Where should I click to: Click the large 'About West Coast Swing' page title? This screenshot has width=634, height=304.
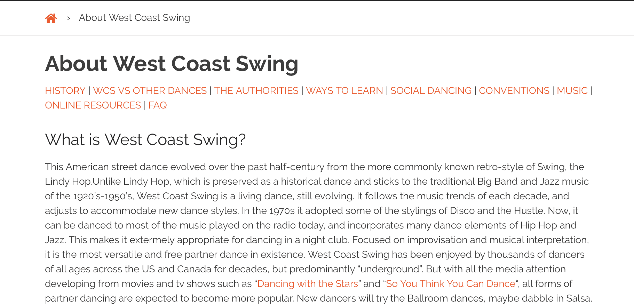coord(172,64)
